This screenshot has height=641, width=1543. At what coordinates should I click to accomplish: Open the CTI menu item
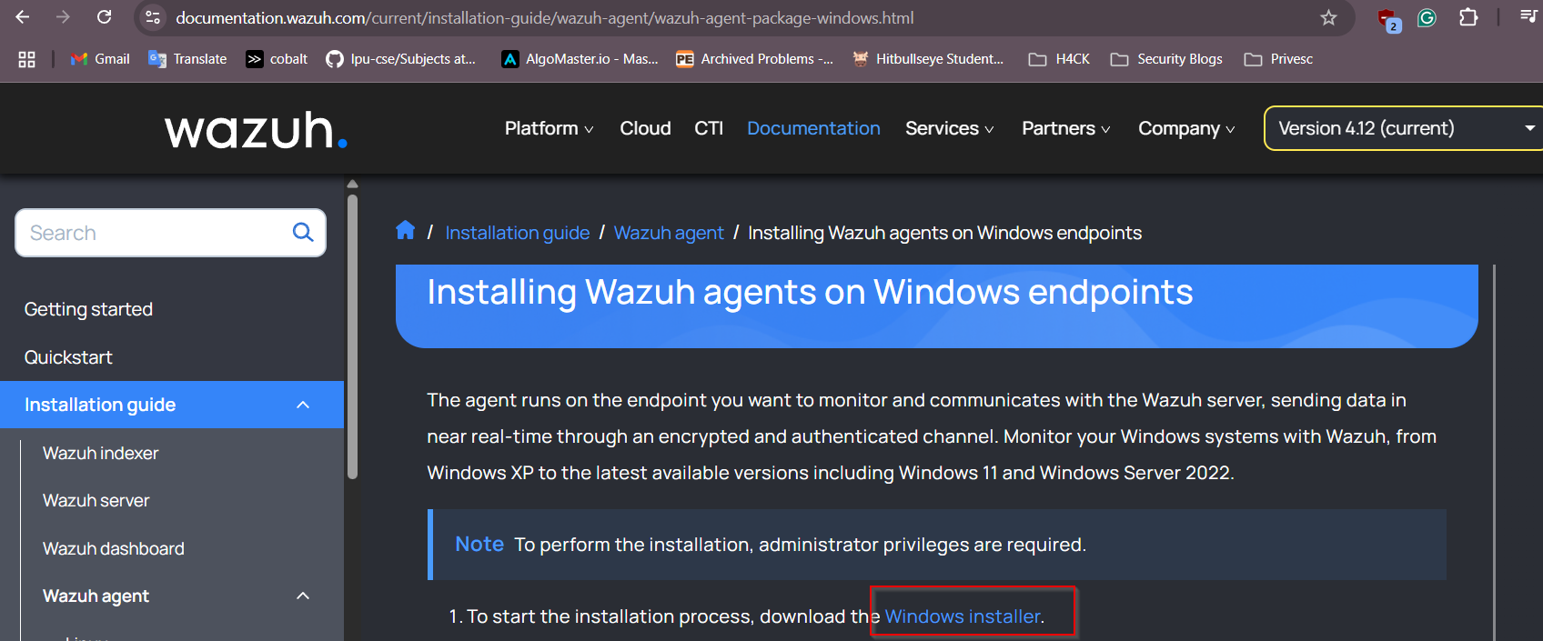(709, 128)
